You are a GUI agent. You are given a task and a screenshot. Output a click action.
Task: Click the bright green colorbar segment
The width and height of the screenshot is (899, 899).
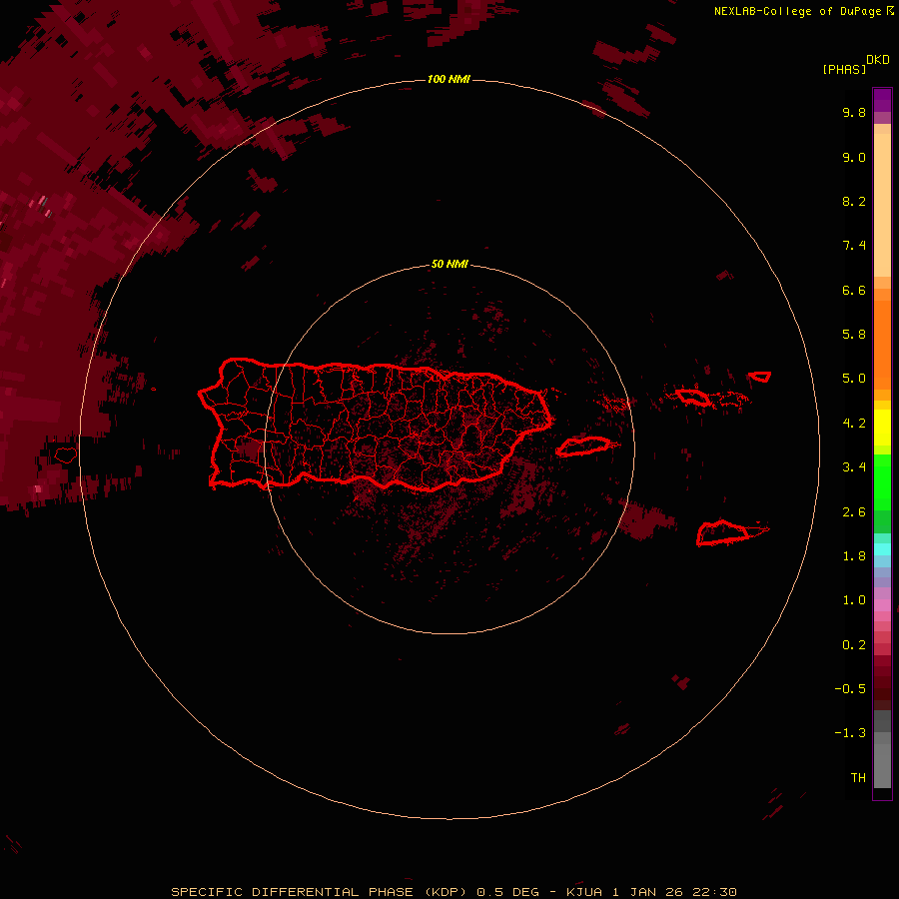[882, 482]
